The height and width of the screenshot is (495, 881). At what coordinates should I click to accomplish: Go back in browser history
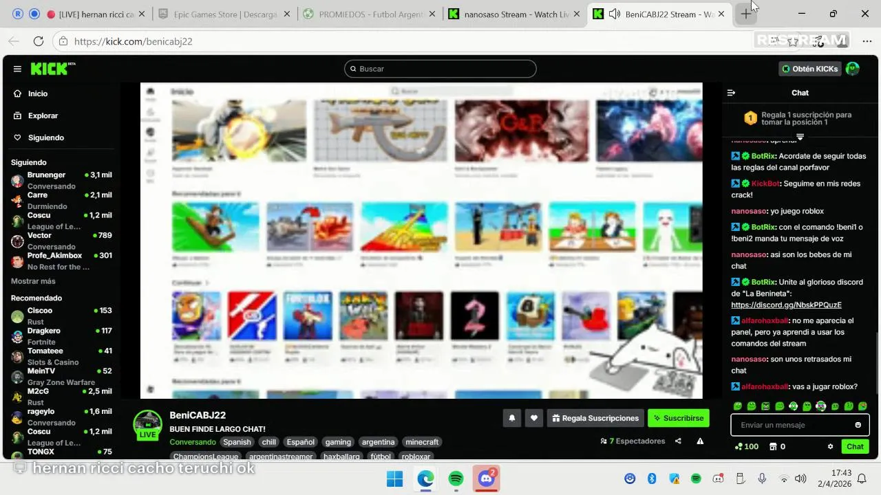pos(14,41)
